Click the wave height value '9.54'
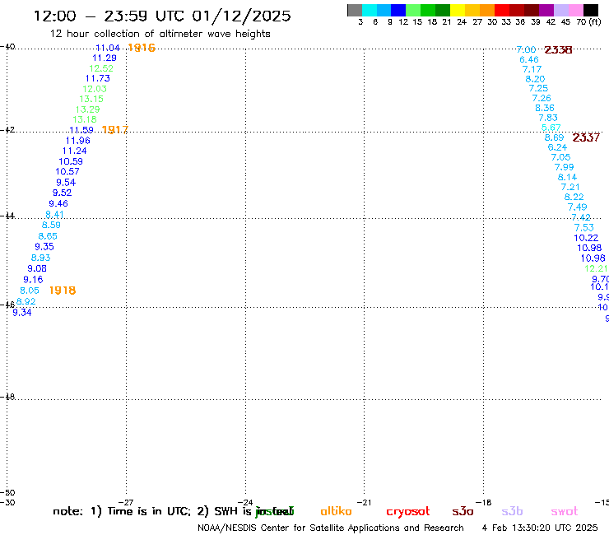The width and height of the screenshot is (609, 535). point(66,182)
